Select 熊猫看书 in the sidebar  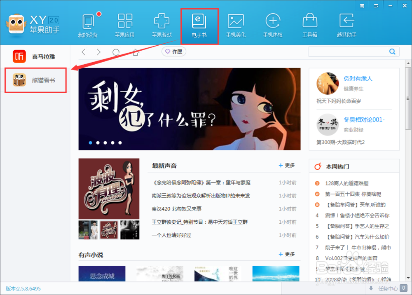35,80
